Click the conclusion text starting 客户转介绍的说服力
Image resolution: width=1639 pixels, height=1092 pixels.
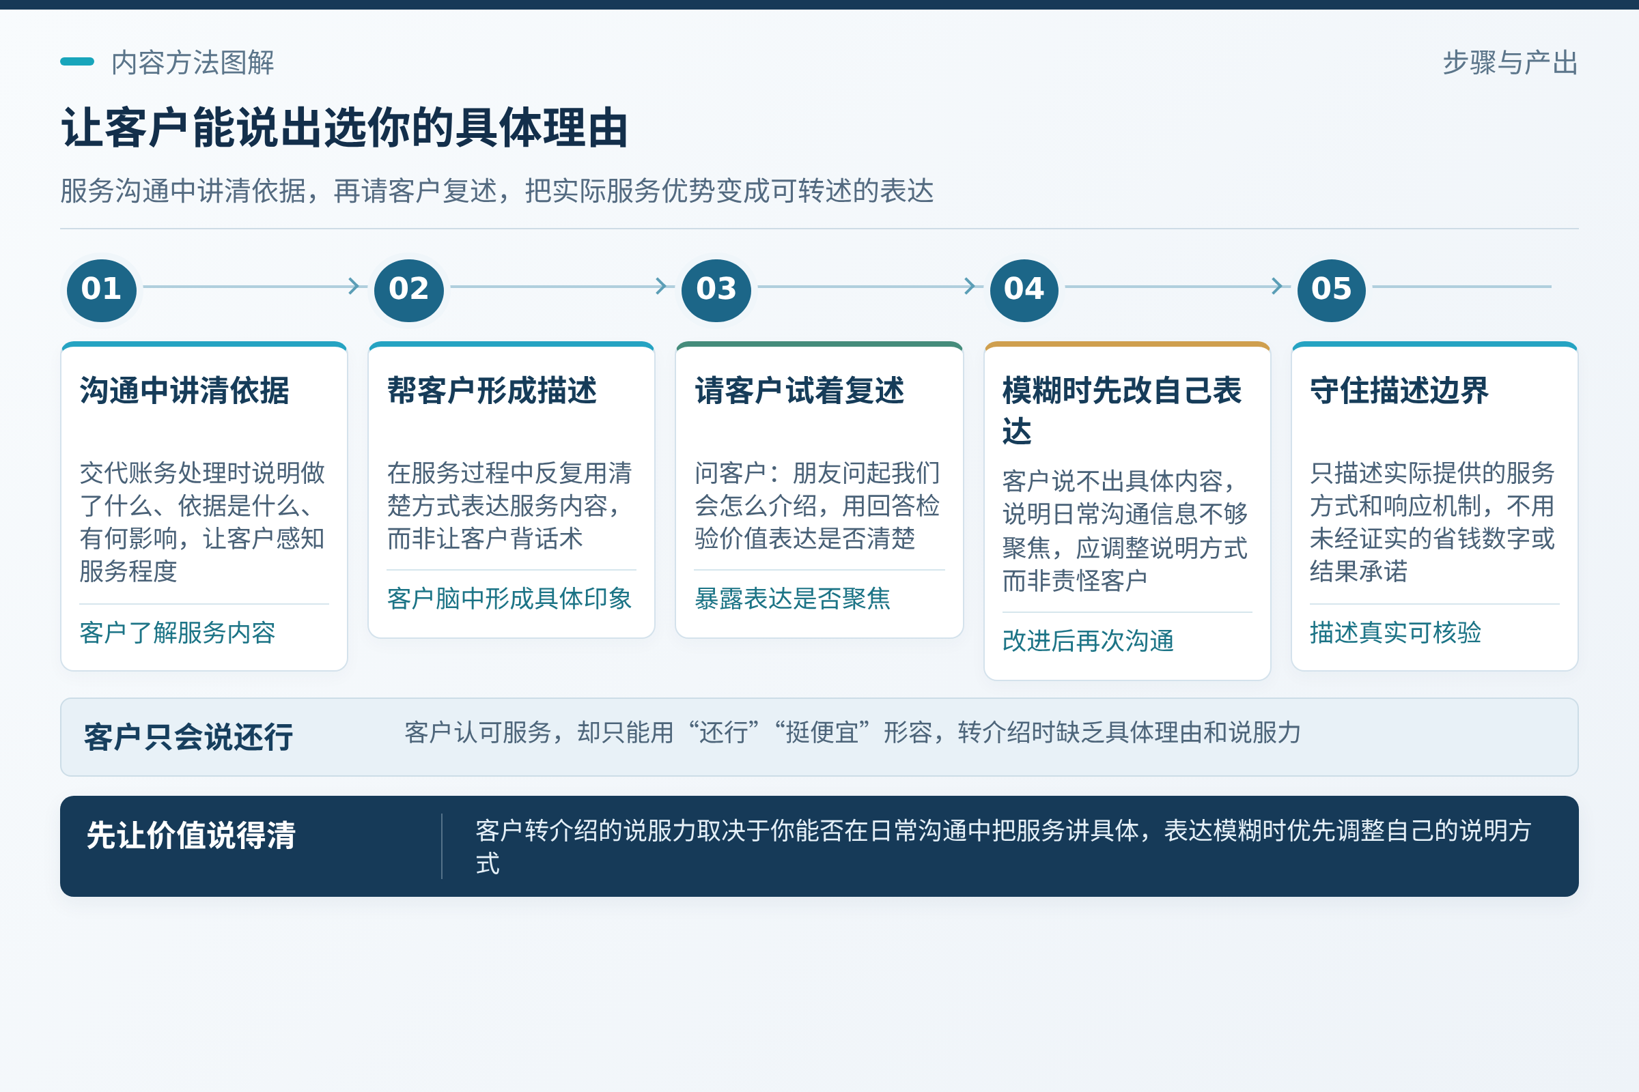[1003, 847]
